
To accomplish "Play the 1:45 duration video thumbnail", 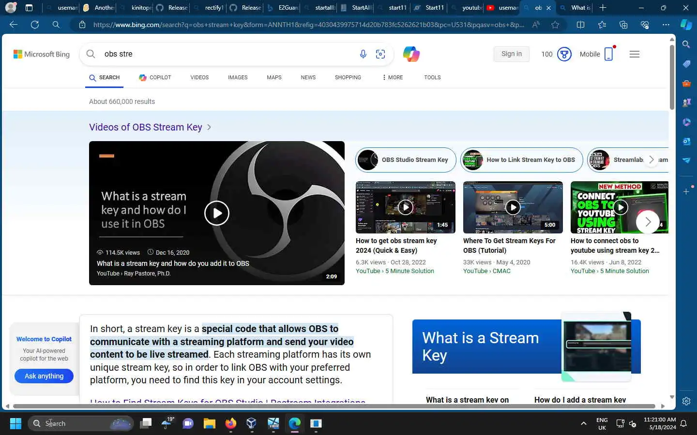I will click(406, 207).
